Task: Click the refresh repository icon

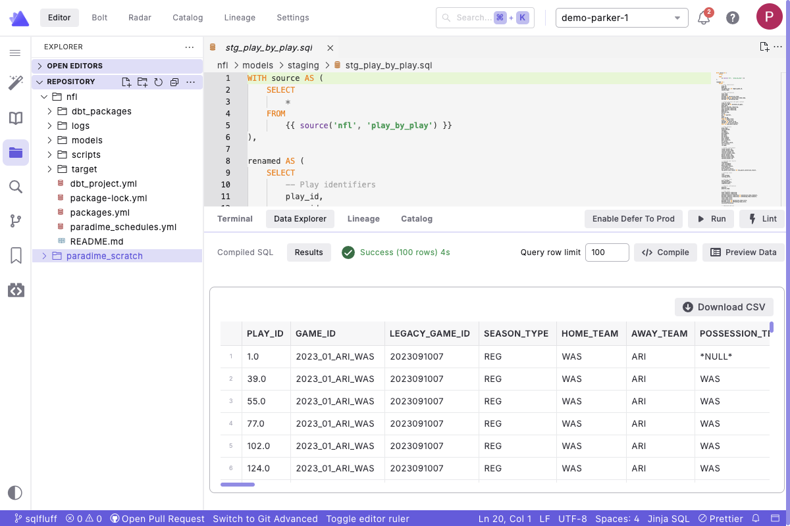Action: click(159, 82)
